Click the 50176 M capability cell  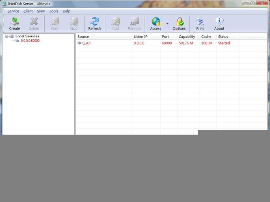[186, 43]
